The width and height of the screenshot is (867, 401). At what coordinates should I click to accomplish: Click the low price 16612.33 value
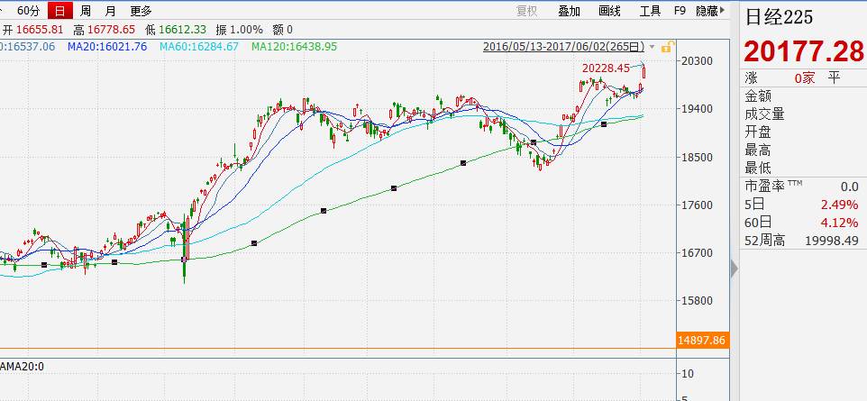(x=182, y=30)
